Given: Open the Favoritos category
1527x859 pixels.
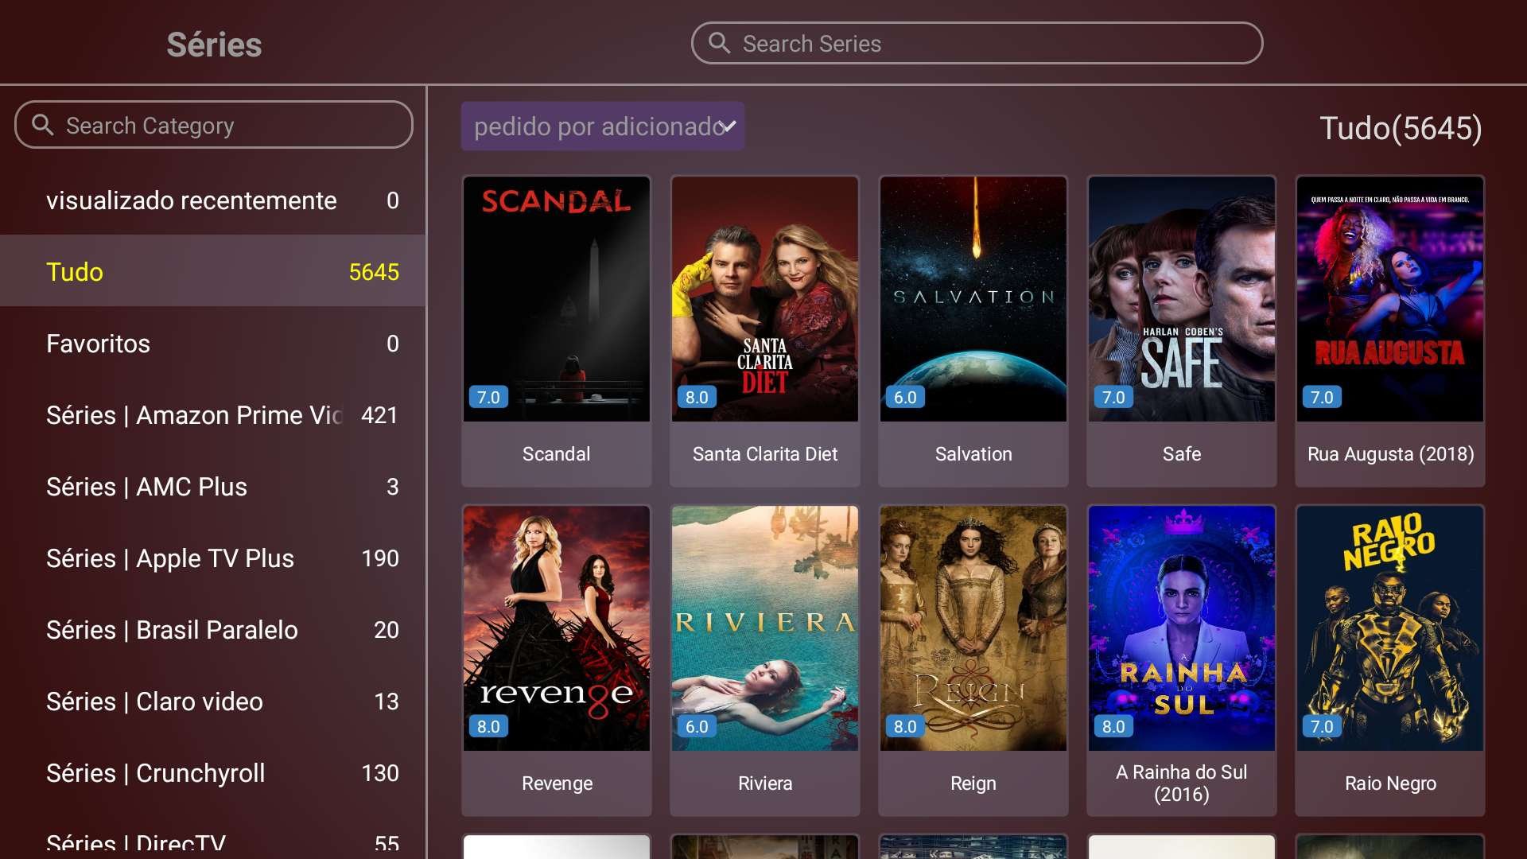Looking at the screenshot, I should (213, 343).
